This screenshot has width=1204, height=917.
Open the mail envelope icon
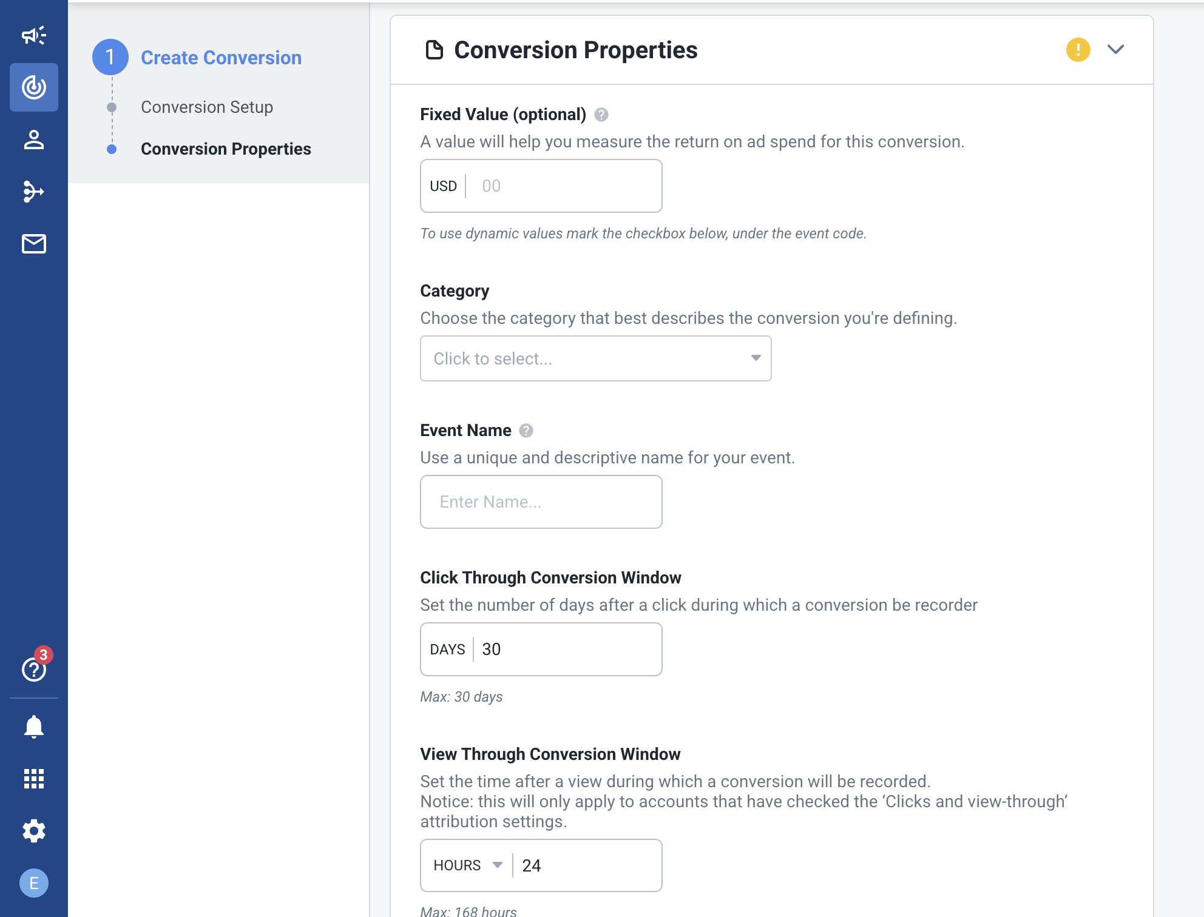click(x=34, y=244)
